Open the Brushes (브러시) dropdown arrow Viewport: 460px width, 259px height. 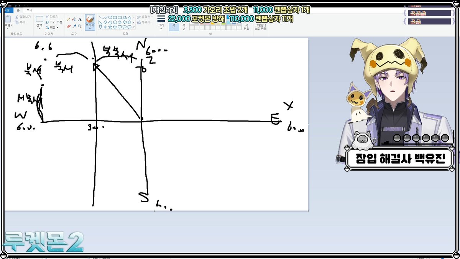pos(90,28)
